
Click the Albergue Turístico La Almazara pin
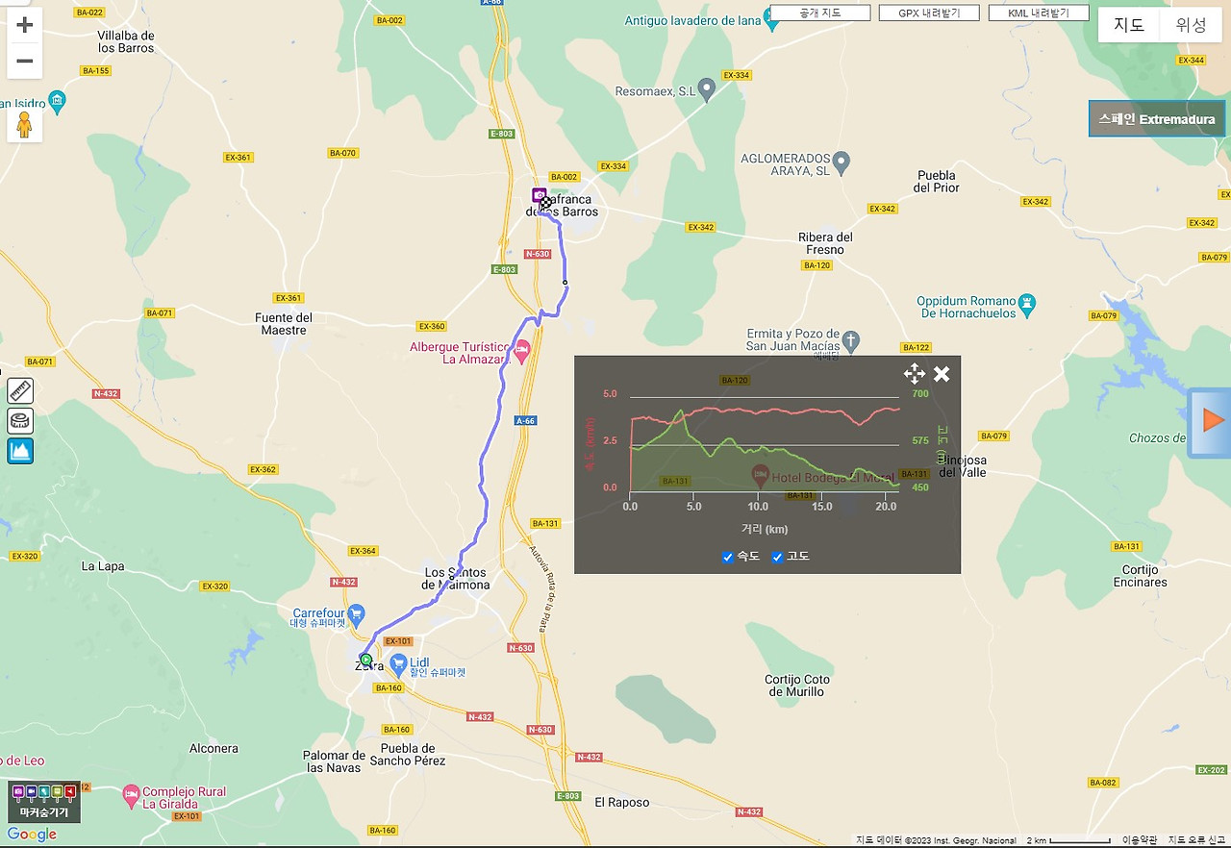click(522, 352)
